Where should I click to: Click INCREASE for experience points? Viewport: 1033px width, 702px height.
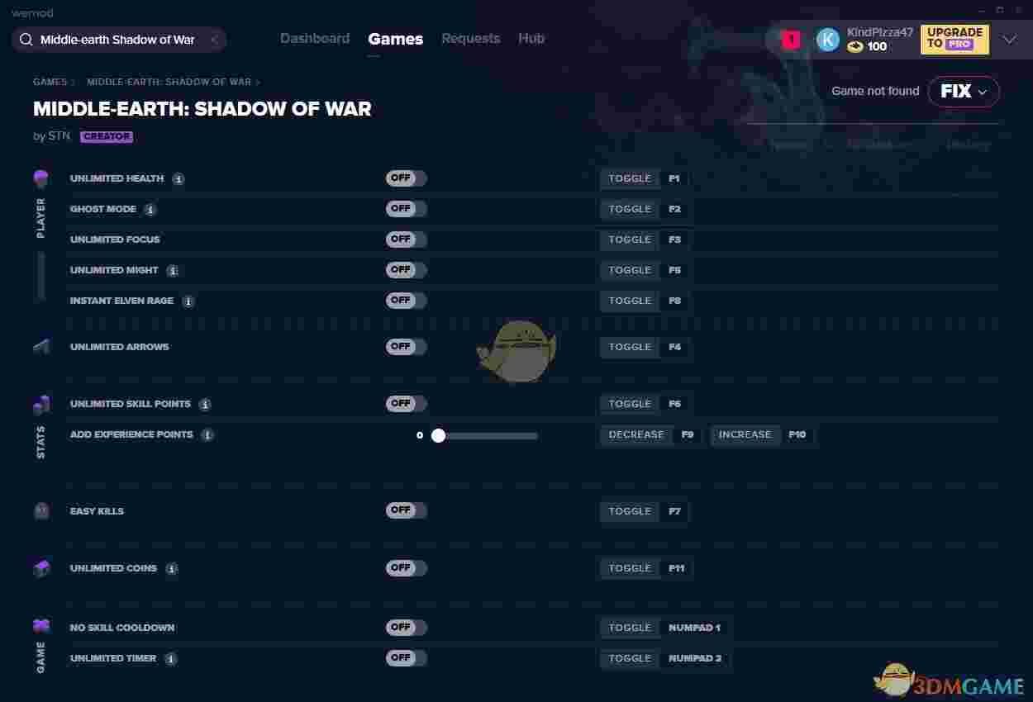pos(745,434)
